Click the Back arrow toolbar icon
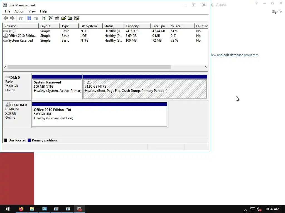The image size is (285, 213). coord(6,18)
